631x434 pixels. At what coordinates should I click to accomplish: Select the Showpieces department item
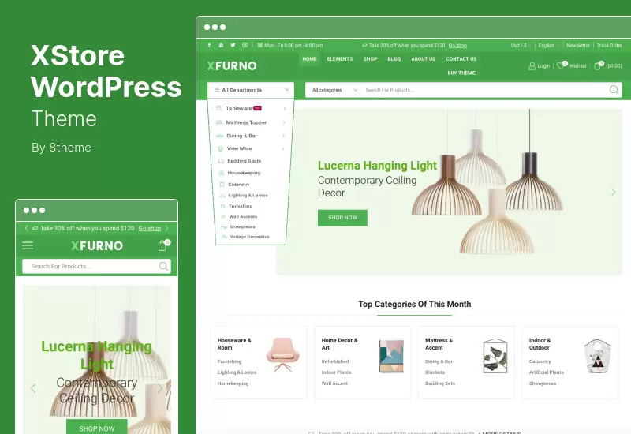pos(242,227)
